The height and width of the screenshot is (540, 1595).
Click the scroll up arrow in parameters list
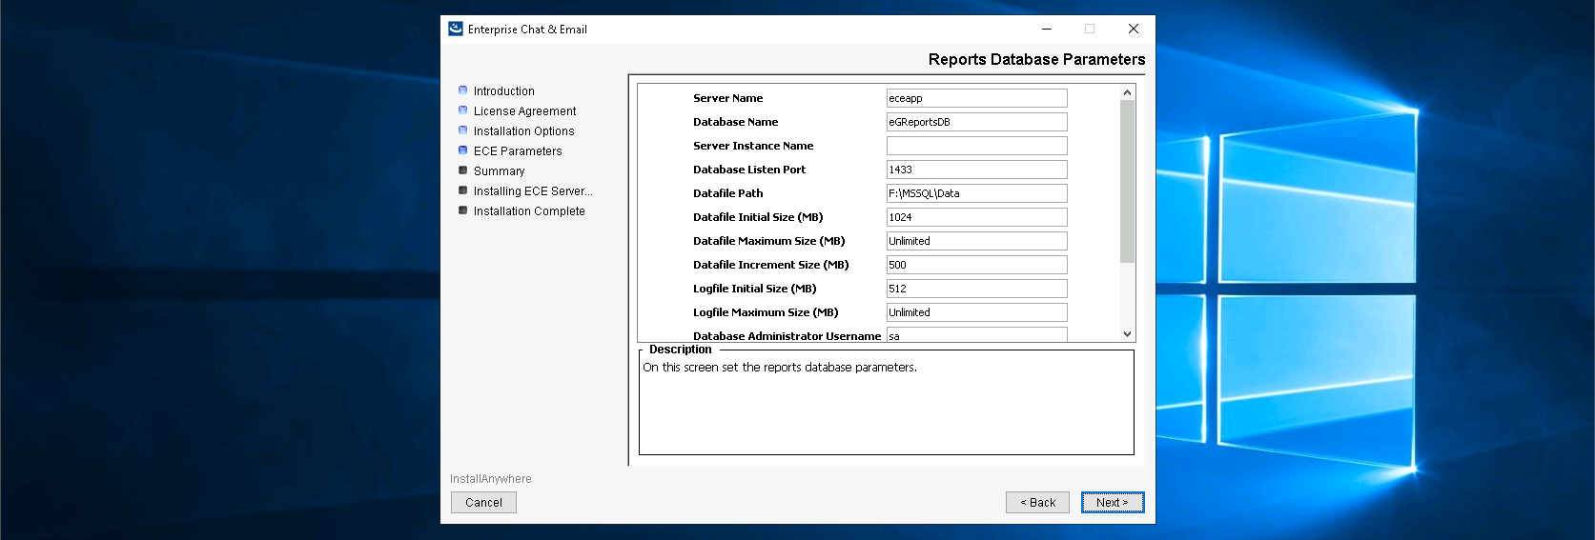(1127, 92)
